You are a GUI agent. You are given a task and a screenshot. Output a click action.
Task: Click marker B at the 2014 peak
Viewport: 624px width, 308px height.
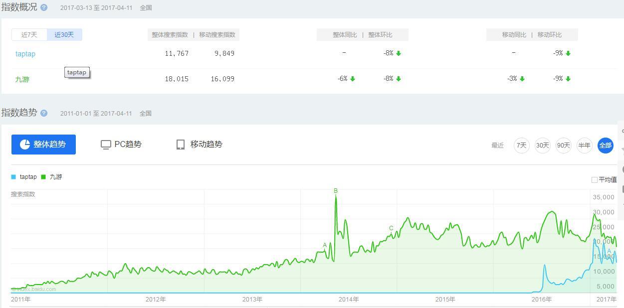(x=336, y=191)
